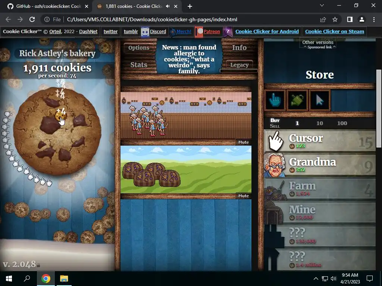Viewport: 382px width, 286px height.
Task: Open a new browser tab
Action: [190, 7]
